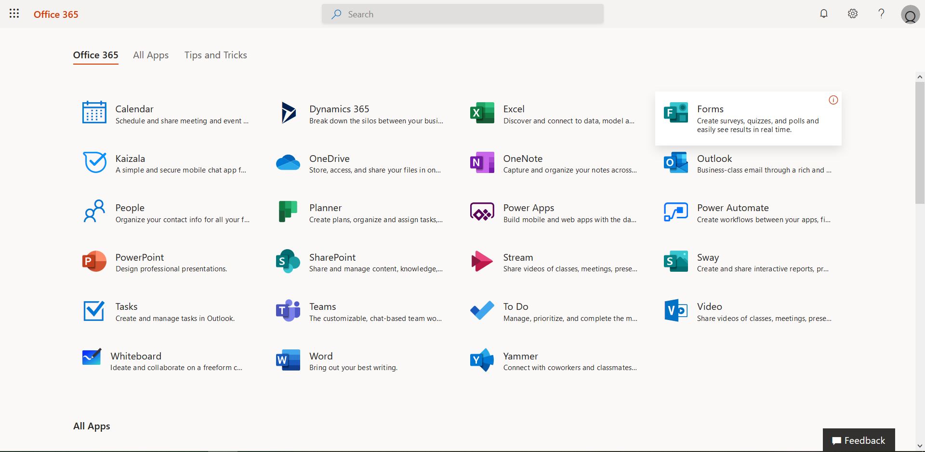Open the Outlook title link
925x452 pixels.
click(x=714, y=159)
